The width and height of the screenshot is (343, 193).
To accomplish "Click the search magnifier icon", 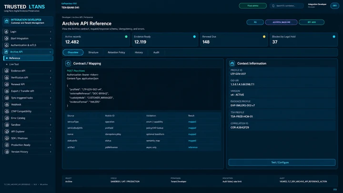I will coord(273,6).
